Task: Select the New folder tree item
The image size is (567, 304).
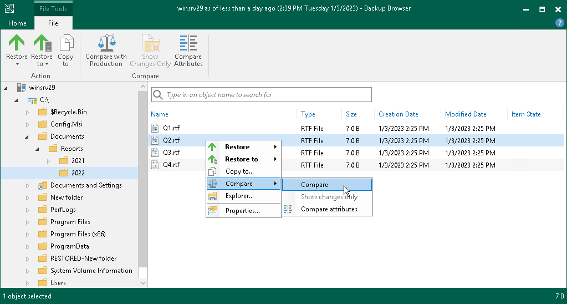Action: [x=67, y=197]
